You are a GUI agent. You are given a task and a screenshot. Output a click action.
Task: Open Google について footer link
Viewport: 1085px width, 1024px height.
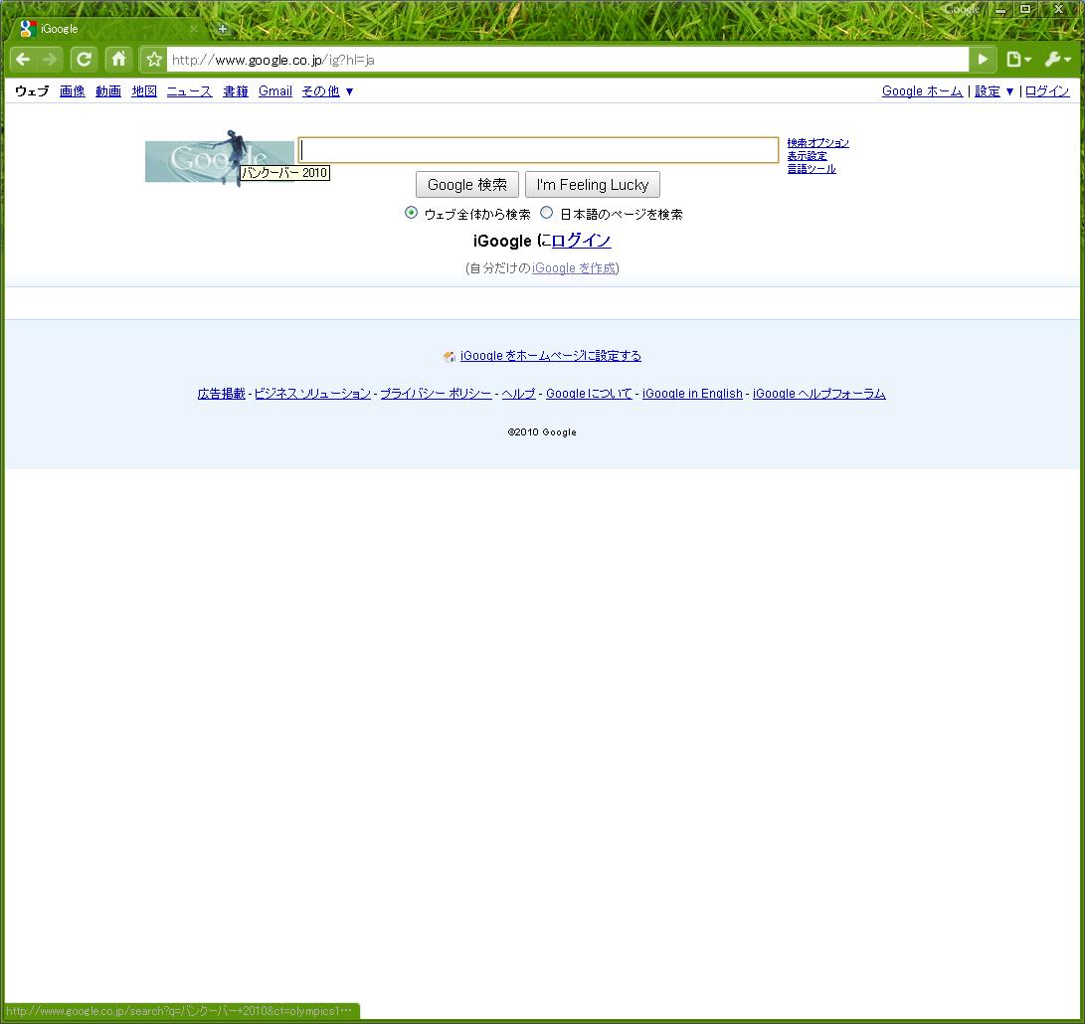point(589,393)
